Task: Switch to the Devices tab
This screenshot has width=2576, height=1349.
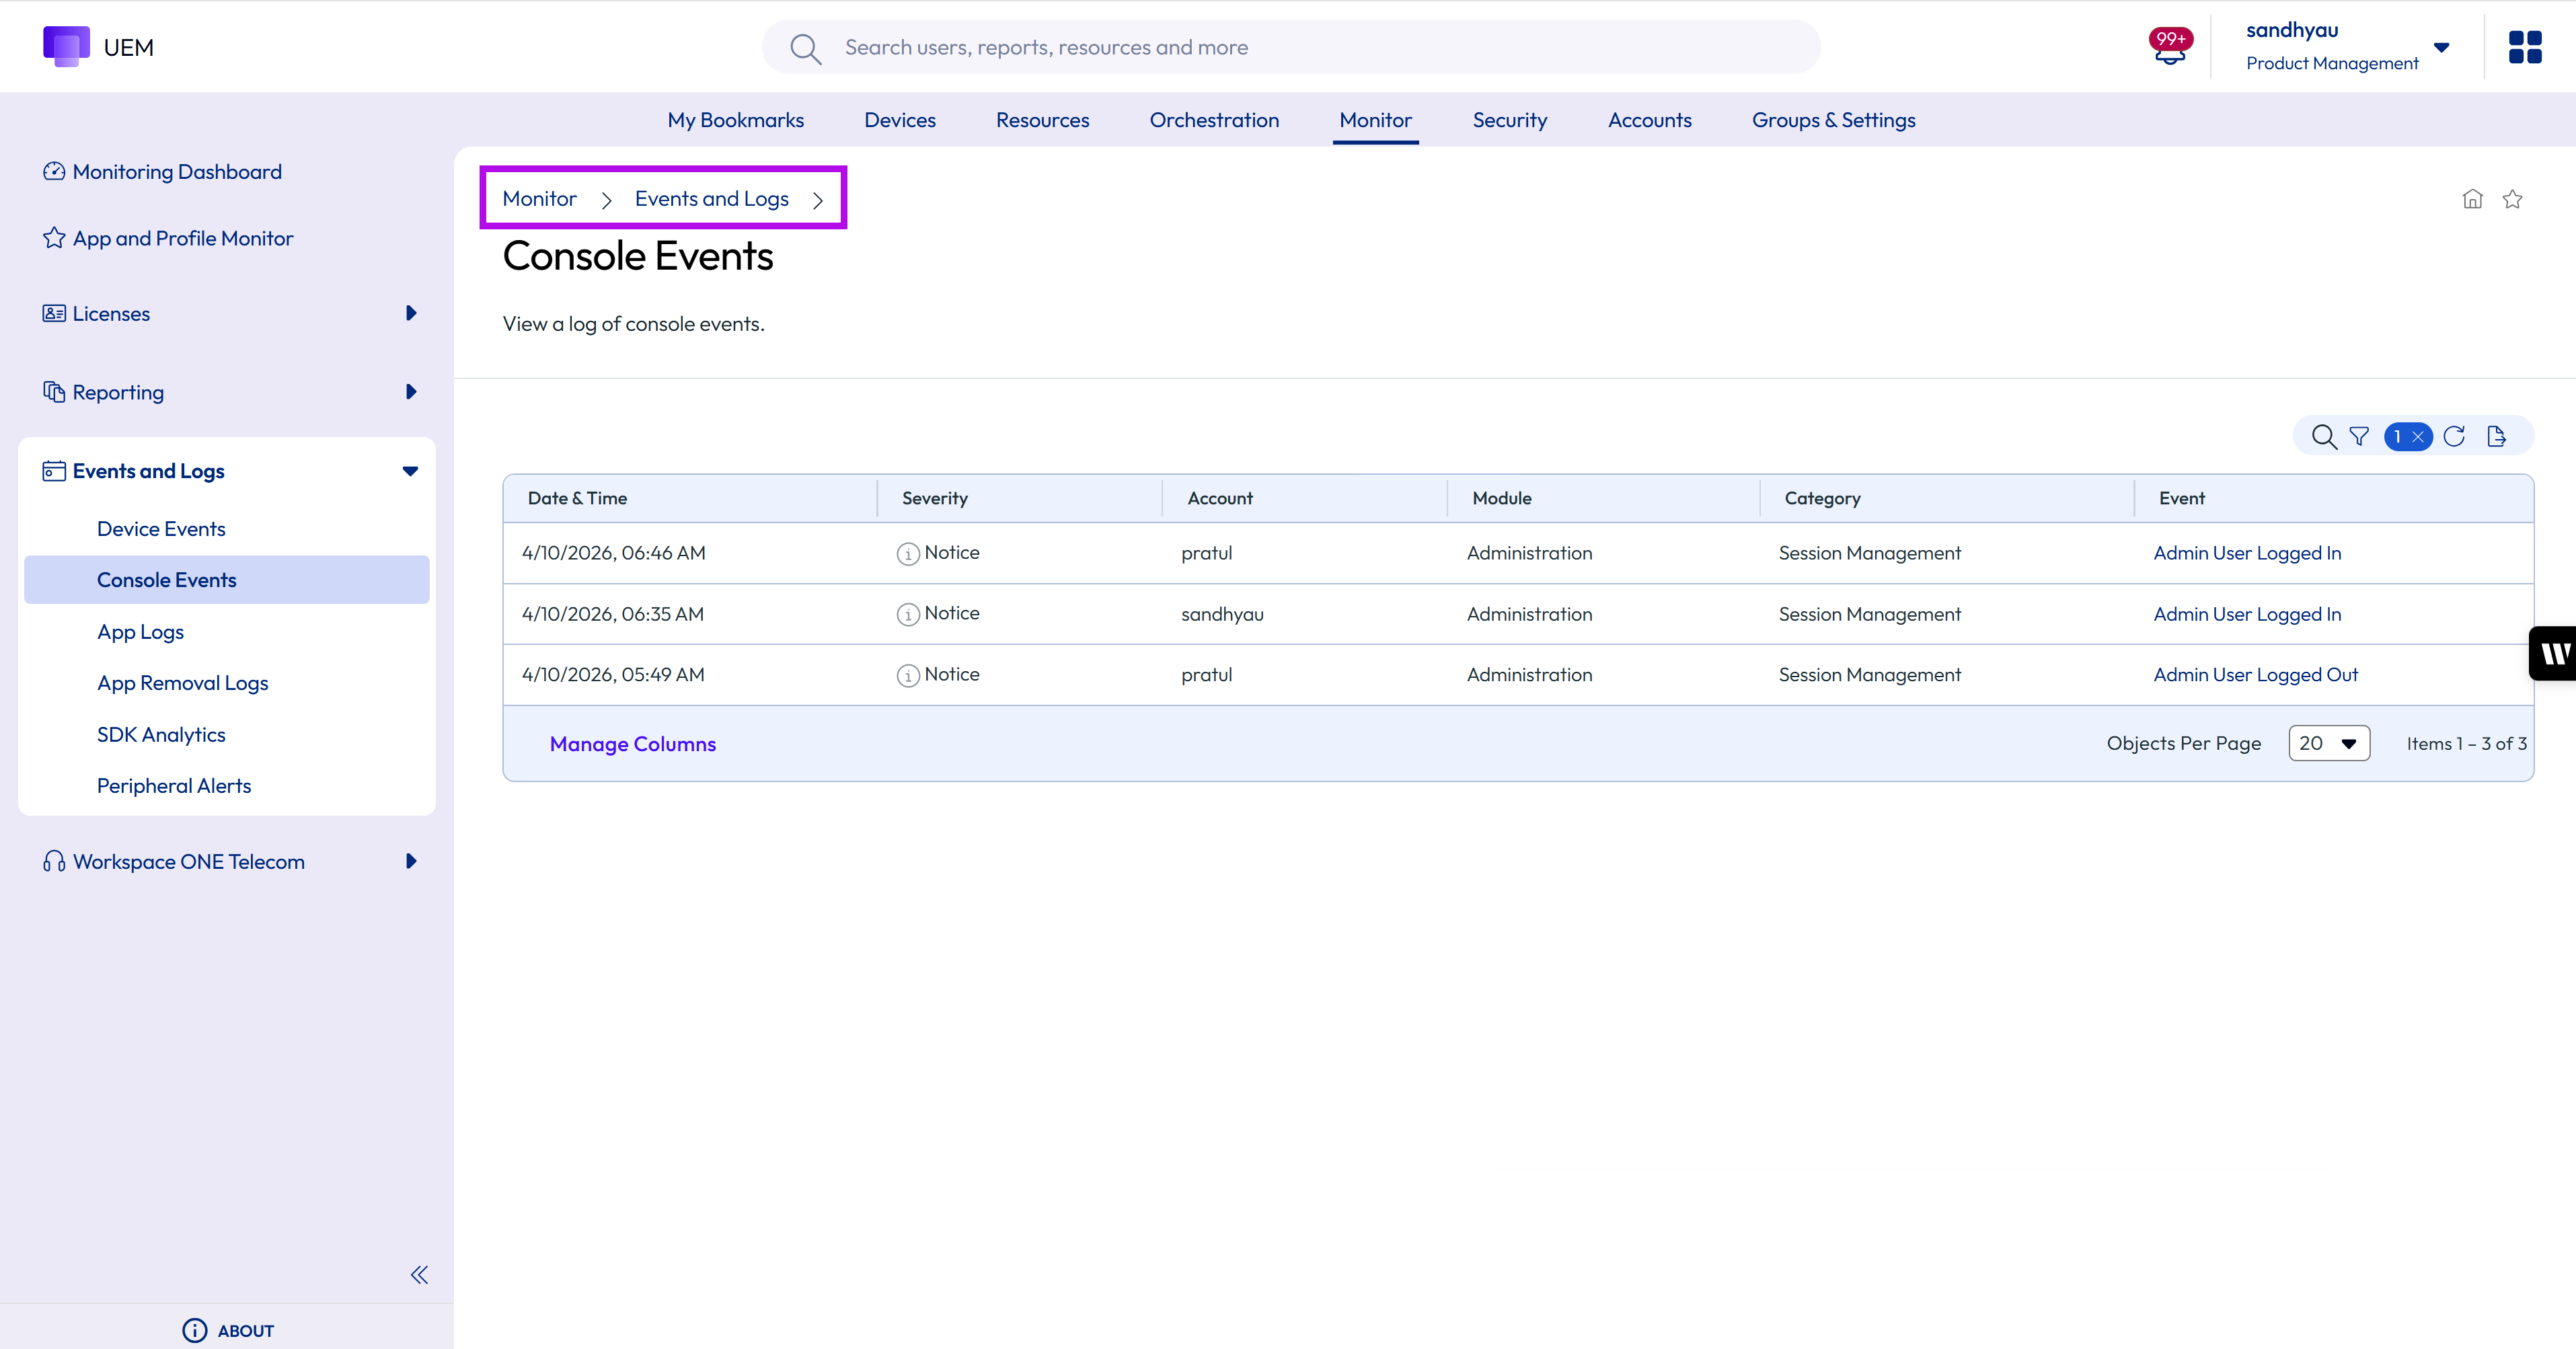Action: click(x=900, y=120)
